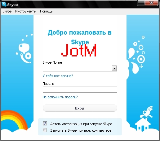Follow the 'У тебя нет логина?' link
Viewport: 160px width, 141px height.
pyautogui.click(x=58, y=76)
